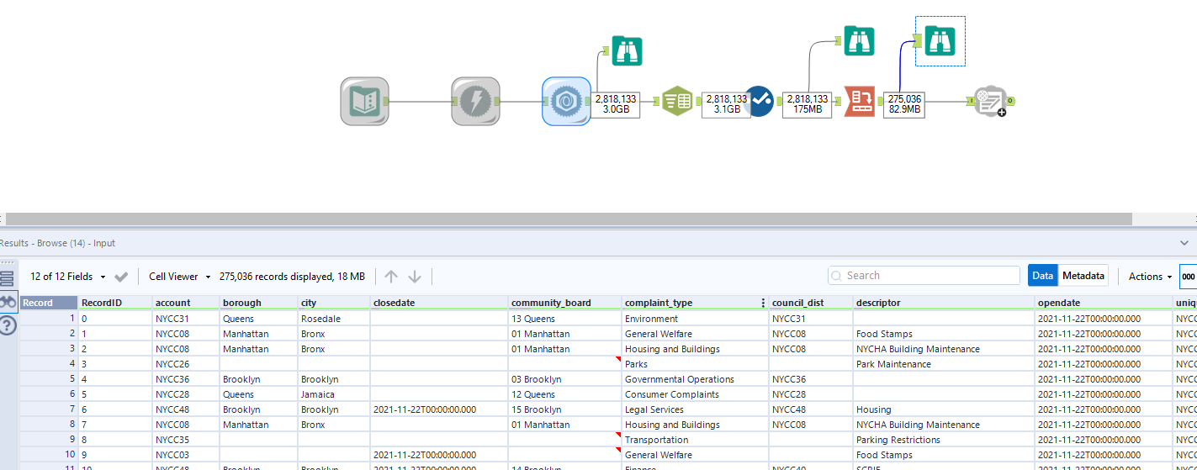Select the highlighted blue gear tool node

(x=566, y=102)
